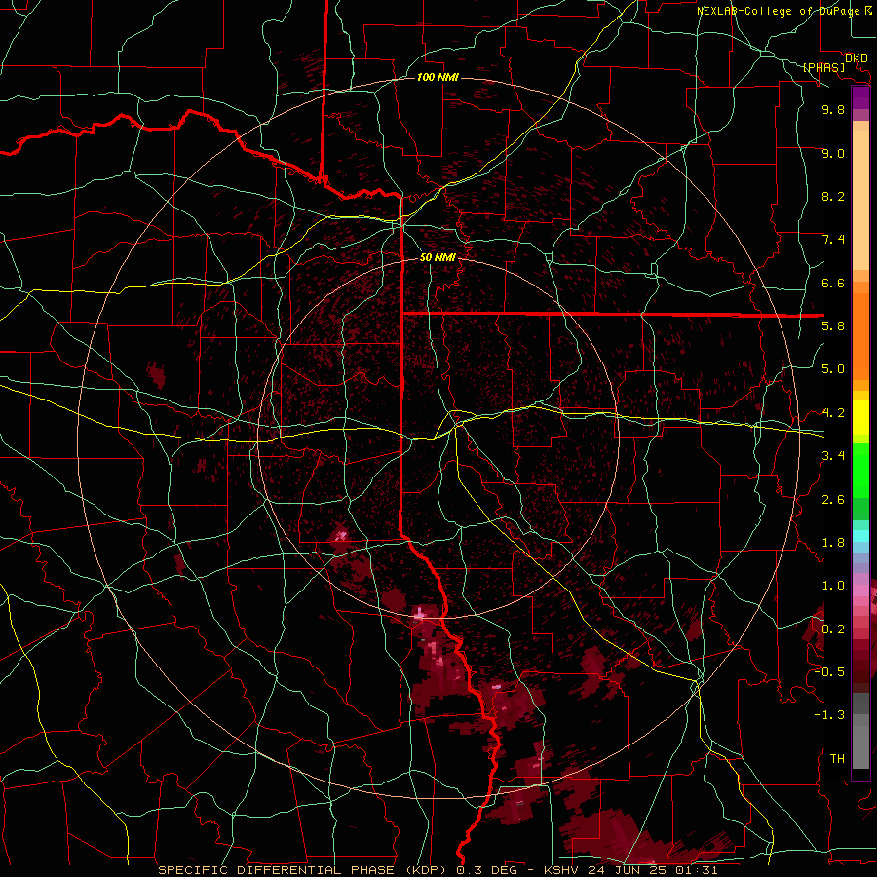The height and width of the screenshot is (877, 877).
Task: Pick the cyan band in the color scale
Action: (x=860, y=536)
